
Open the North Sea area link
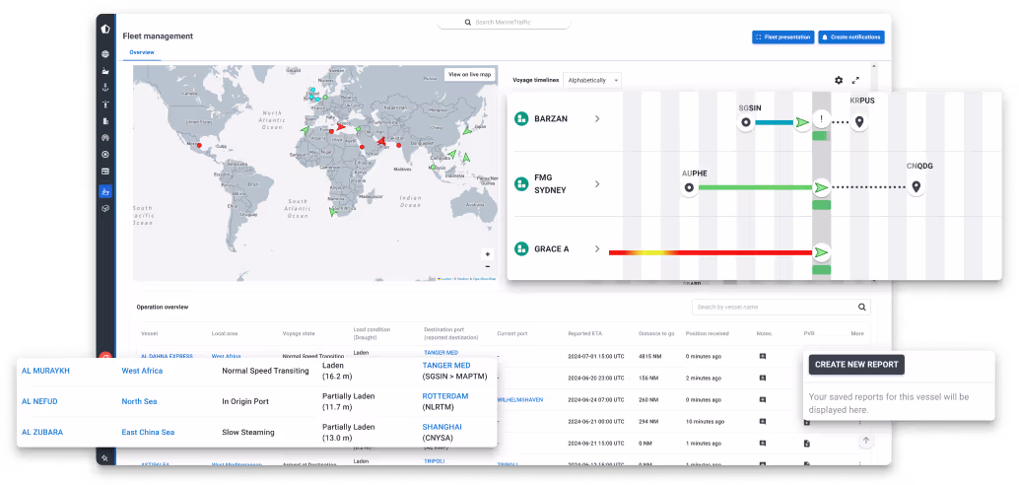(139, 402)
